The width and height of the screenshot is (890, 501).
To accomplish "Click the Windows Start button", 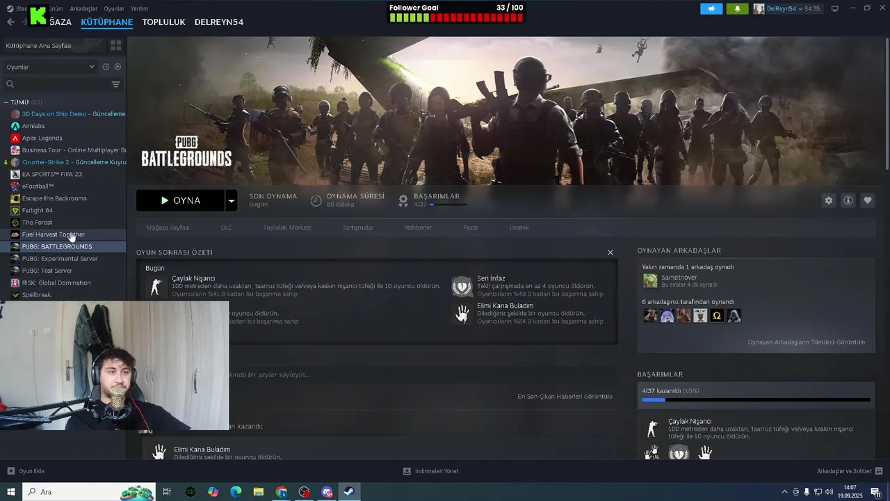I will [x=11, y=492].
